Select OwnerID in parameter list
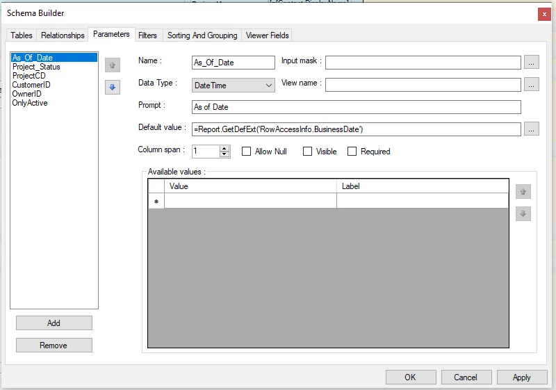This screenshot has height=390, width=556. pyautogui.click(x=54, y=94)
